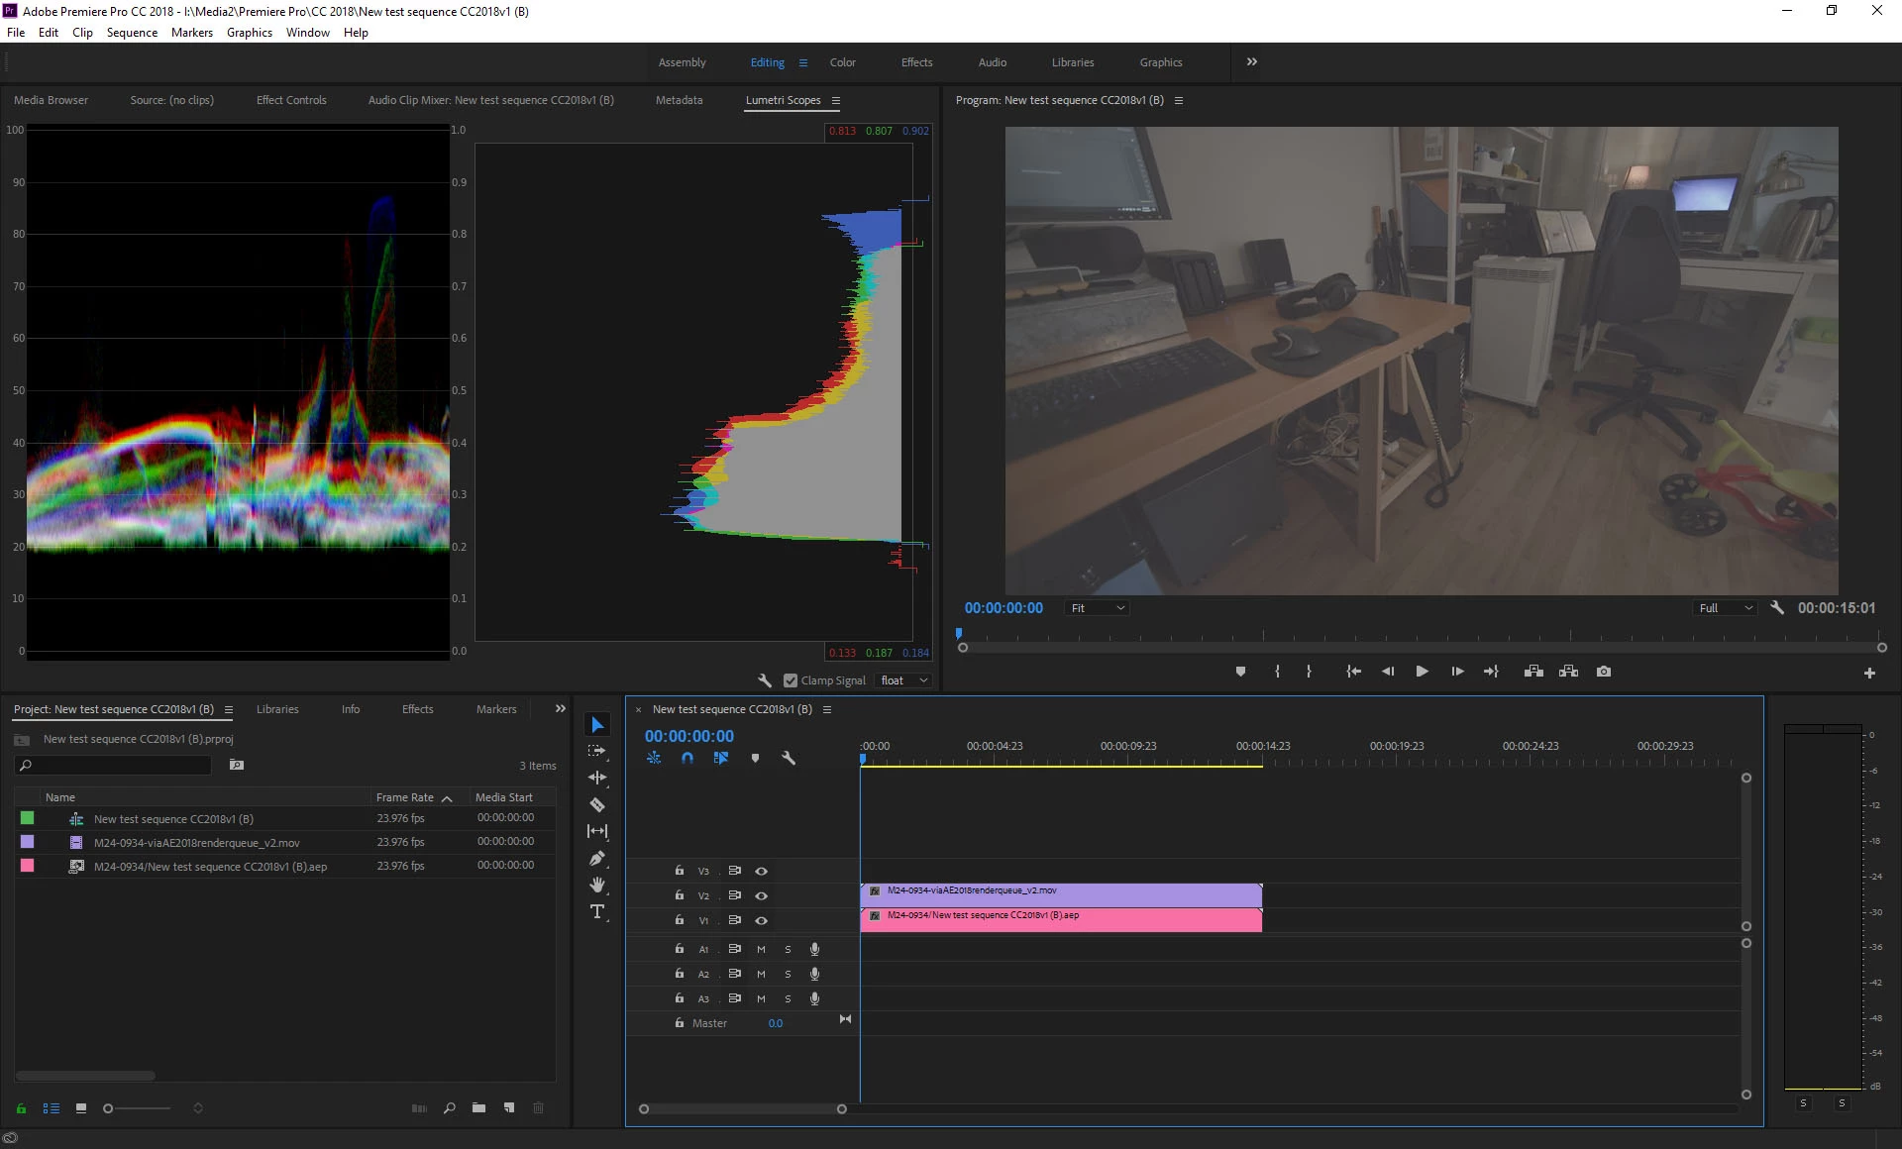The image size is (1902, 1149).
Task: Sort the project list by Frame Rate column
Action: coord(404,797)
